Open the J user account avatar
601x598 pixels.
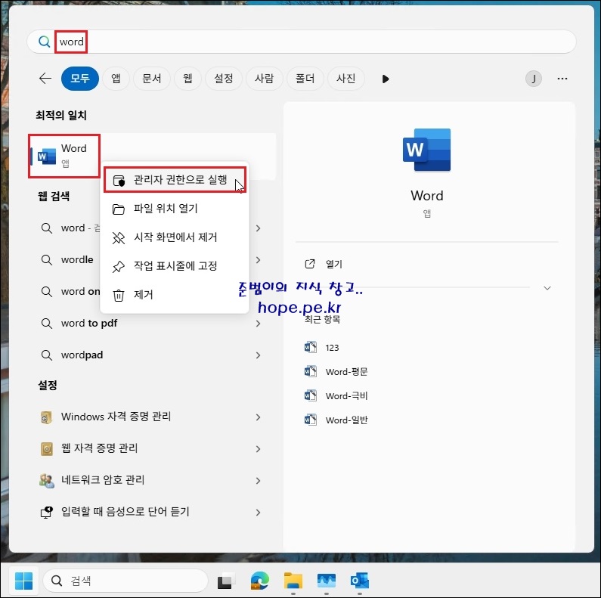[533, 79]
